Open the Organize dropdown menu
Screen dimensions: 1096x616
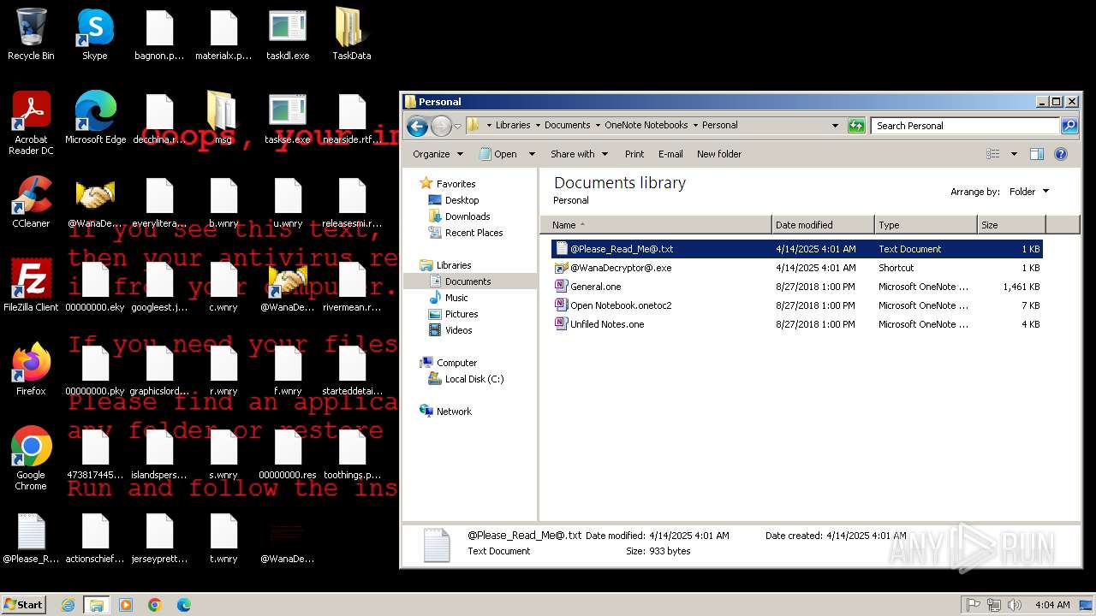[x=438, y=154]
